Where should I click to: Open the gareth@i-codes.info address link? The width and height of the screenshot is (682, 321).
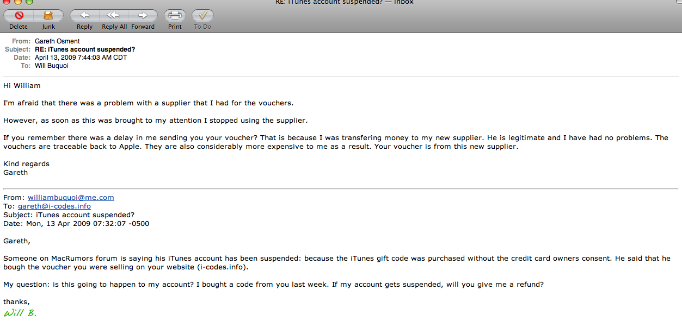point(54,206)
